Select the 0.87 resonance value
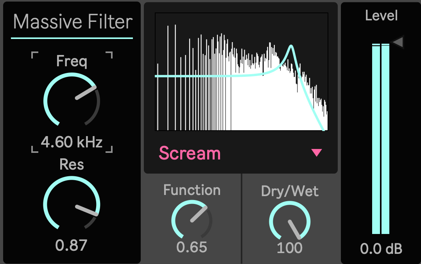 pyautogui.click(x=71, y=245)
